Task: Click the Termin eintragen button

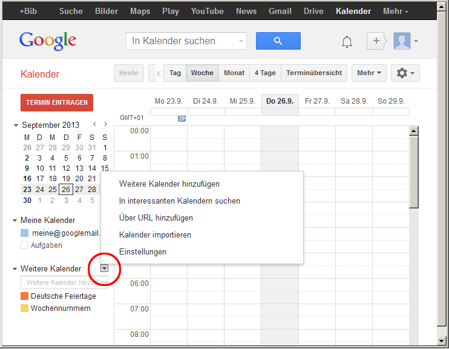Action: point(57,102)
